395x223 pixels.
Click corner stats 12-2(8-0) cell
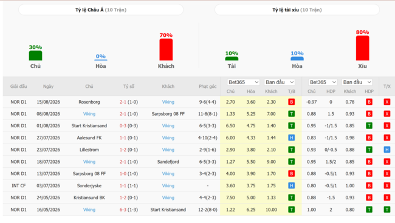pyautogui.click(x=208, y=210)
